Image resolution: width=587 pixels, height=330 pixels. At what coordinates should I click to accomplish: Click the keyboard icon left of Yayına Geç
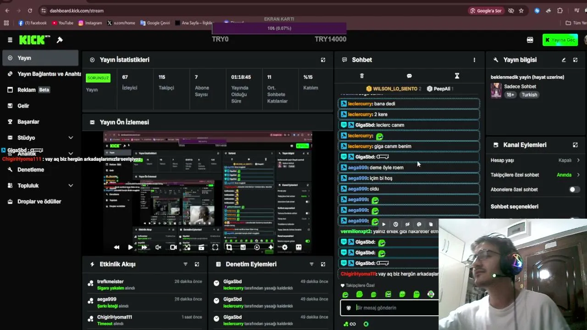pos(530,40)
